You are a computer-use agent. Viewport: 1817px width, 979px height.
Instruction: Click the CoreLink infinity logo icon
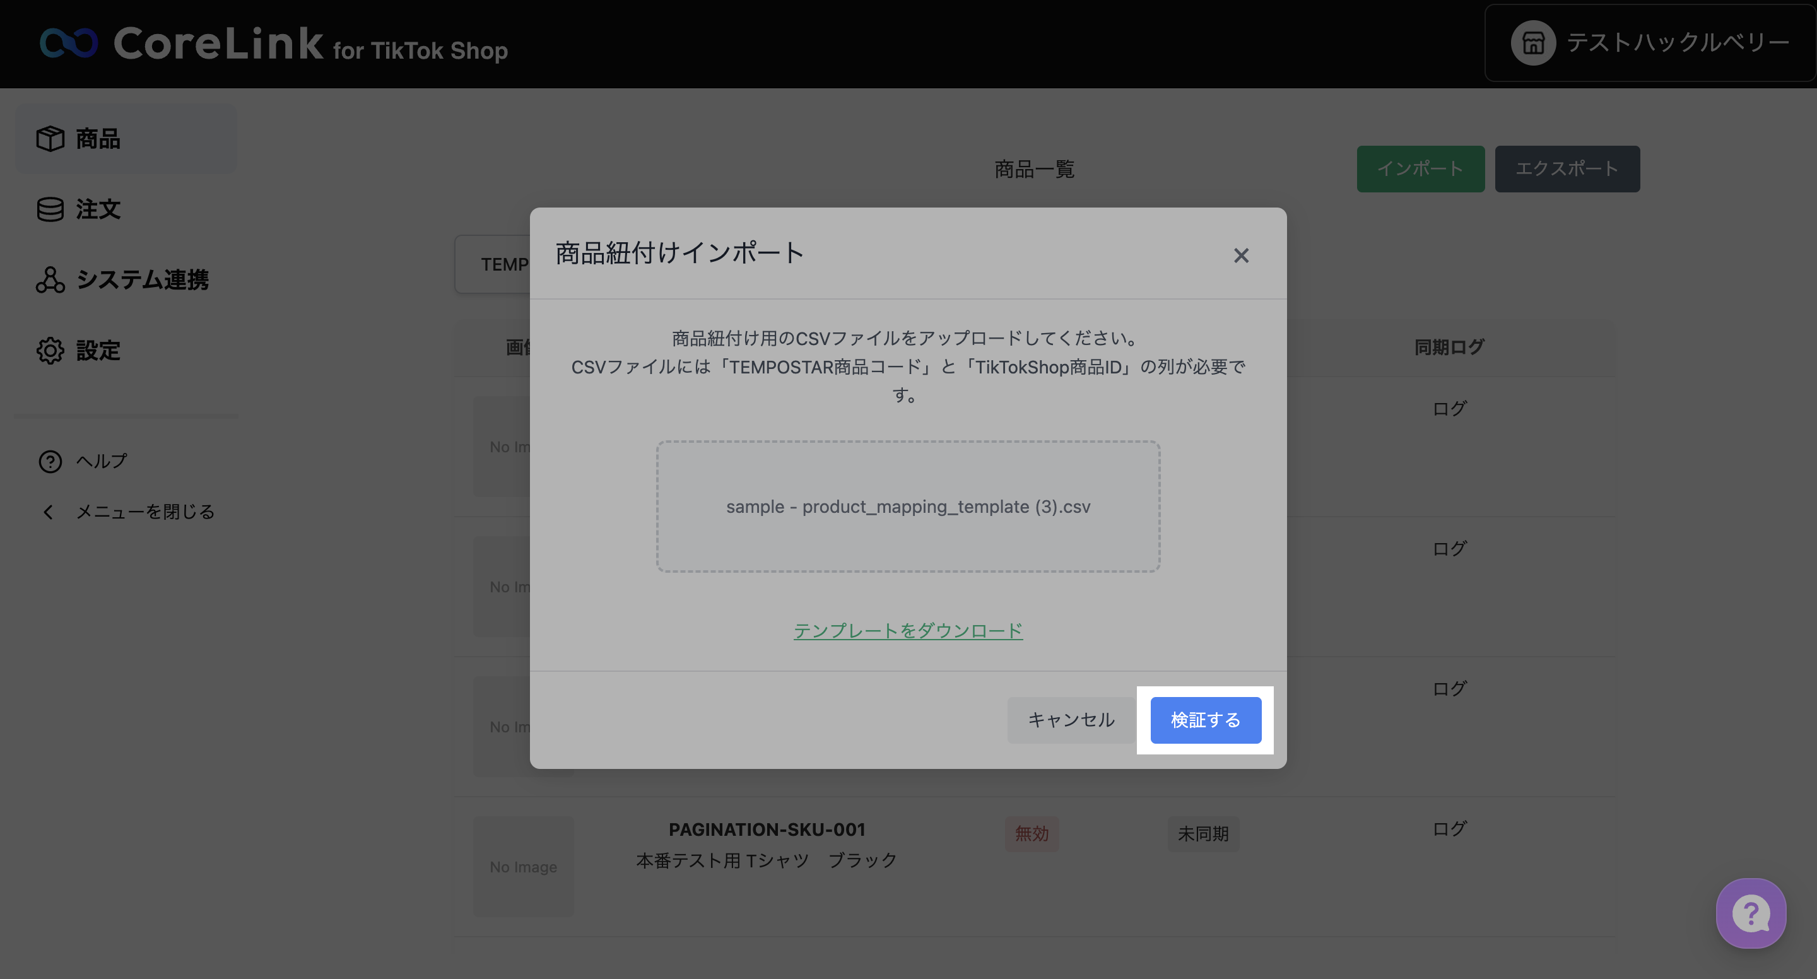tap(68, 43)
